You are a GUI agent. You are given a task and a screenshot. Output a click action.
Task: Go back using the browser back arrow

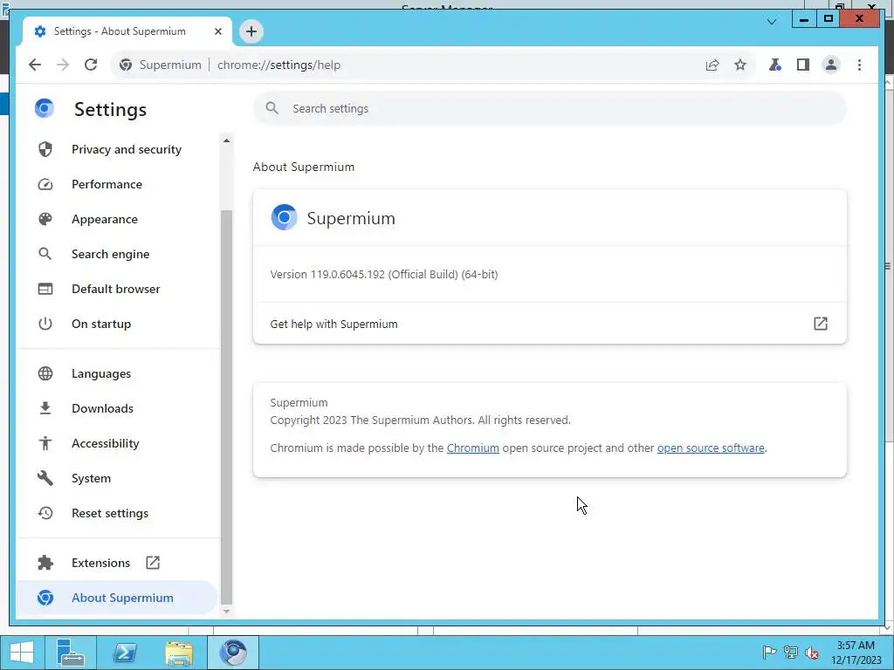click(35, 65)
